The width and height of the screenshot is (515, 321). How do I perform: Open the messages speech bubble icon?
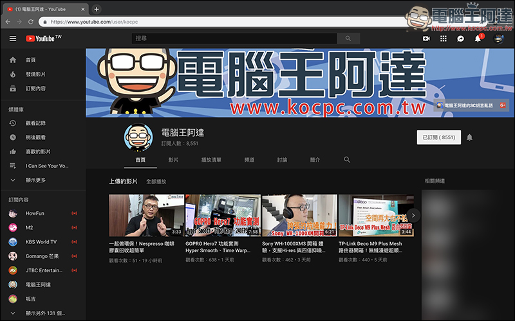click(460, 39)
